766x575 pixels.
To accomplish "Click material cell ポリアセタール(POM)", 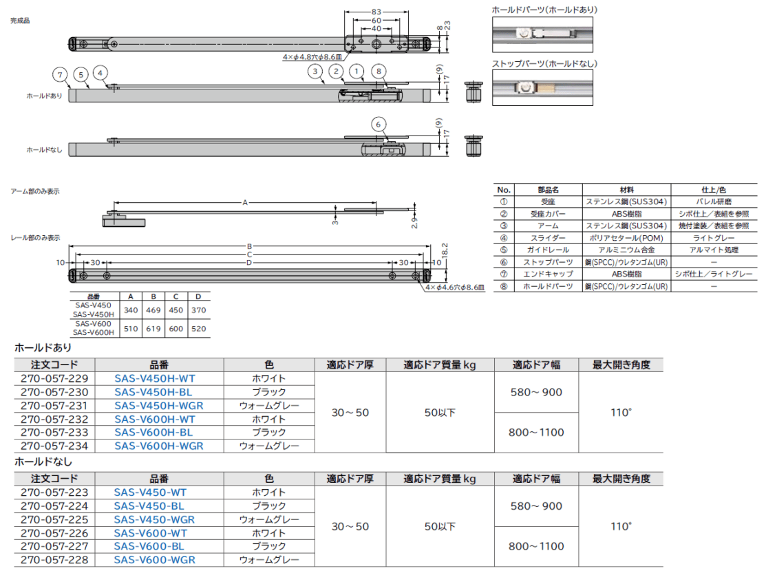I will click(627, 238).
